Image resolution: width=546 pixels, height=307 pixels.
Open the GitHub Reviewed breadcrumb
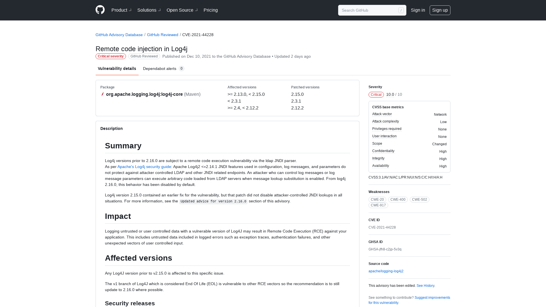pyautogui.click(x=163, y=35)
